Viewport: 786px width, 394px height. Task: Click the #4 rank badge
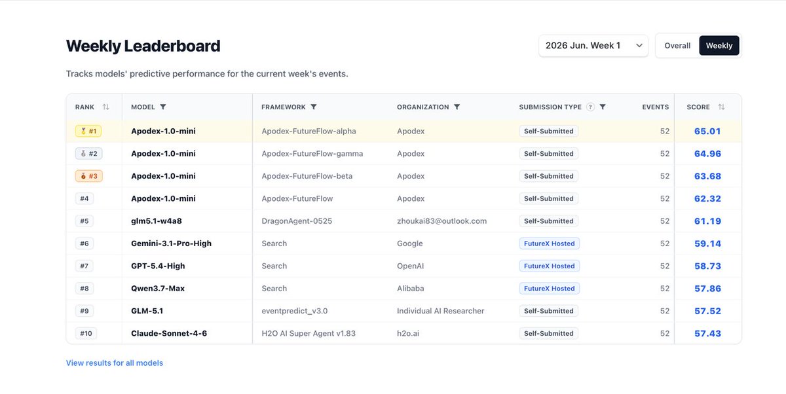(x=84, y=198)
